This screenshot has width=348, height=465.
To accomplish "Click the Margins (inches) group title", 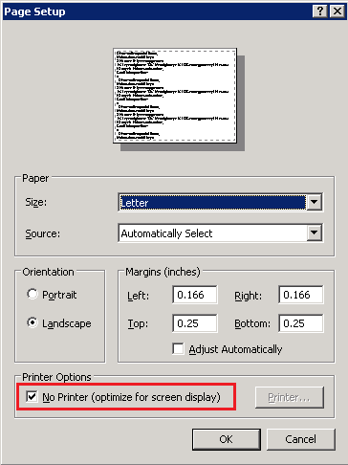I will (163, 272).
